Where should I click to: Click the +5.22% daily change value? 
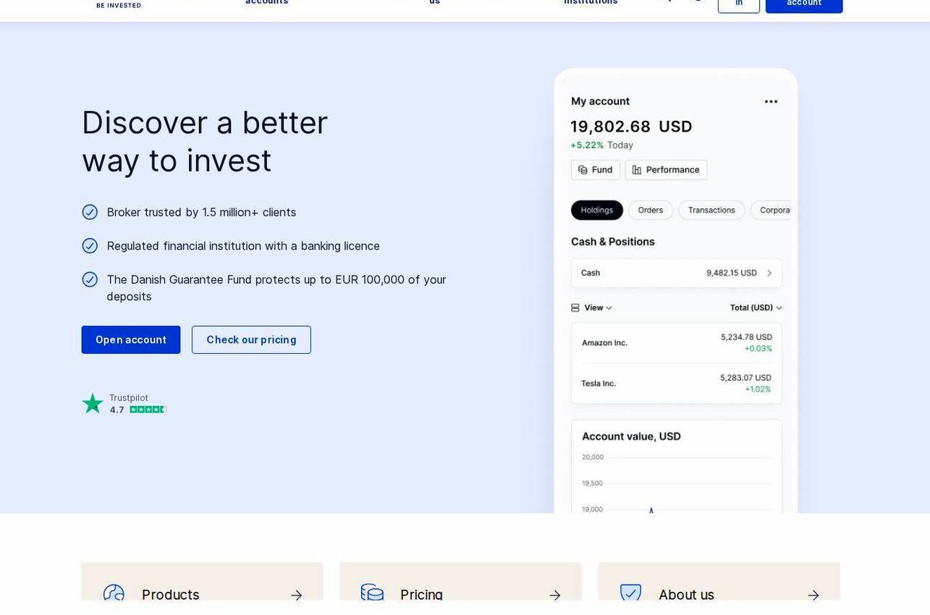[x=587, y=145]
